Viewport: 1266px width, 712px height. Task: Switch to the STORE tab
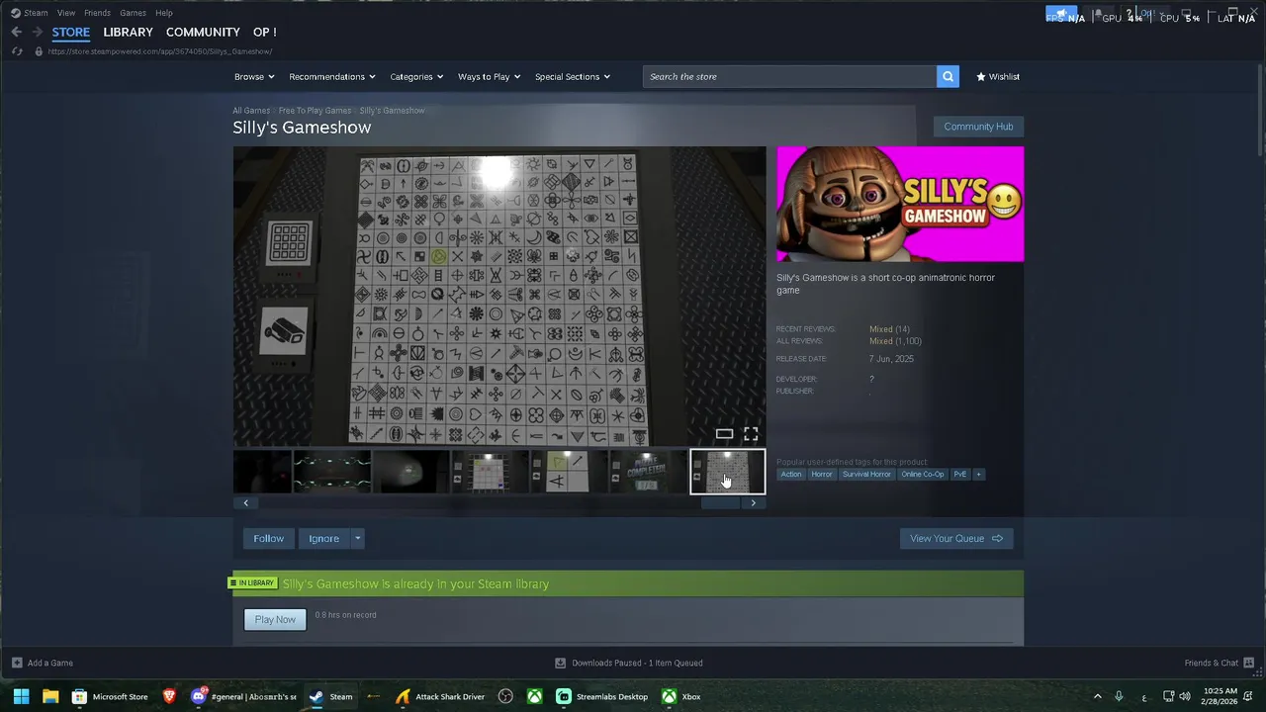[71, 32]
